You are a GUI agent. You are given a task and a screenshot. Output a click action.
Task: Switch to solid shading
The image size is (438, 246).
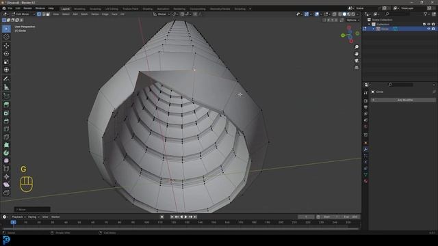click(x=344, y=14)
